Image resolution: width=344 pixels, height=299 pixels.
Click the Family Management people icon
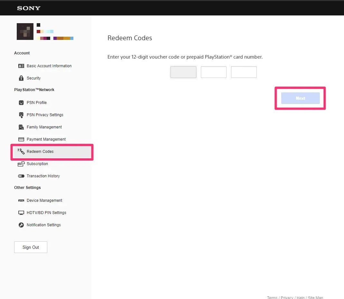(x=21, y=127)
